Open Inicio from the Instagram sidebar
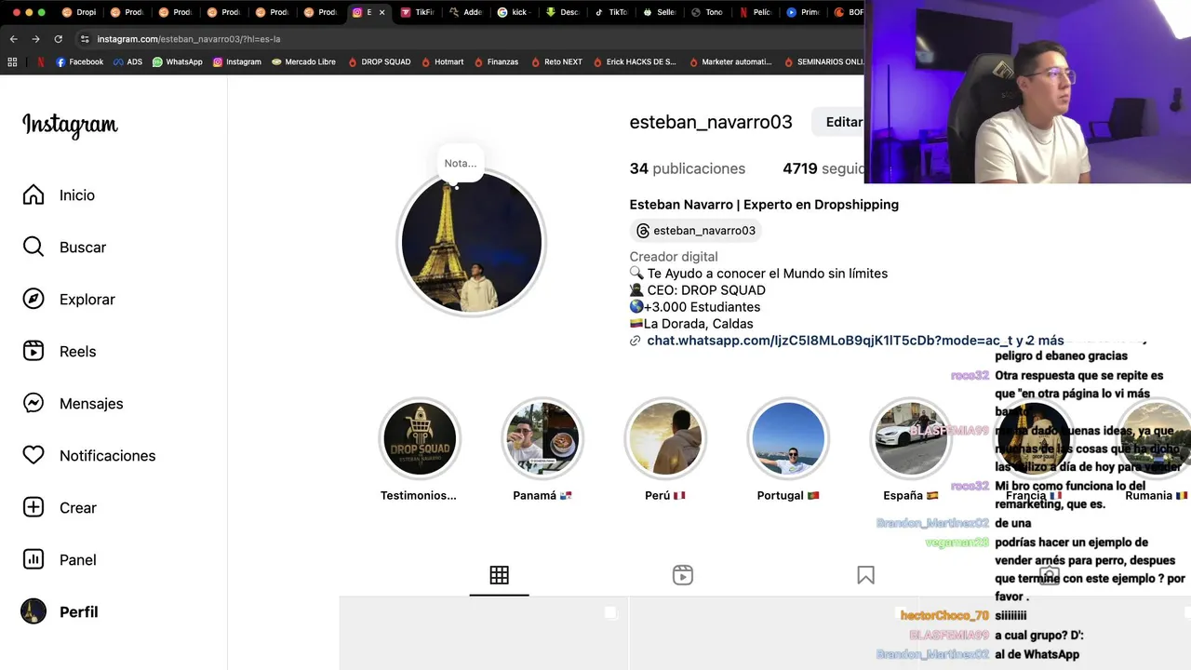Screen dimensions: 1191x670 pyautogui.click(x=59, y=195)
